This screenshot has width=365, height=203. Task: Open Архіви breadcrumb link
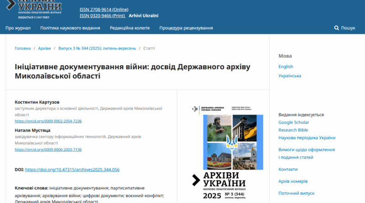click(45, 48)
